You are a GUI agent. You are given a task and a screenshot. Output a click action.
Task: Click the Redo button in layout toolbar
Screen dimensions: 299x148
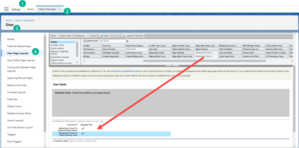tap(115, 36)
